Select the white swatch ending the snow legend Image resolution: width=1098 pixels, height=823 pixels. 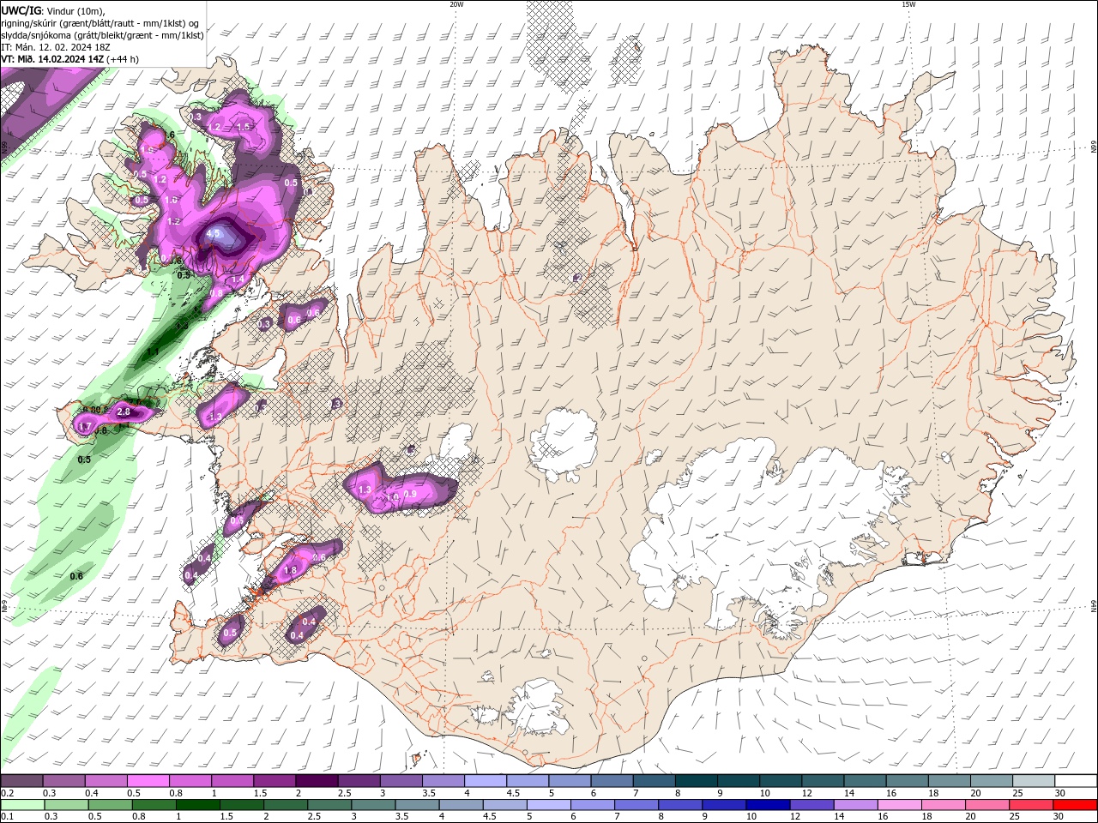tap(1076, 781)
